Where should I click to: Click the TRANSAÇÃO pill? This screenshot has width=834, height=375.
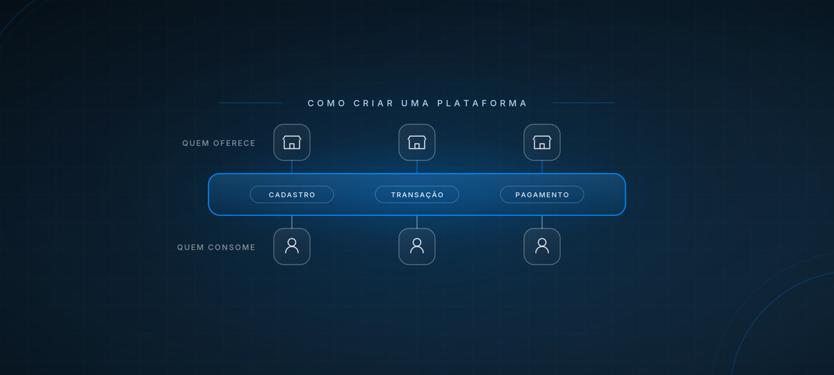pyautogui.click(x=417, y=194)
